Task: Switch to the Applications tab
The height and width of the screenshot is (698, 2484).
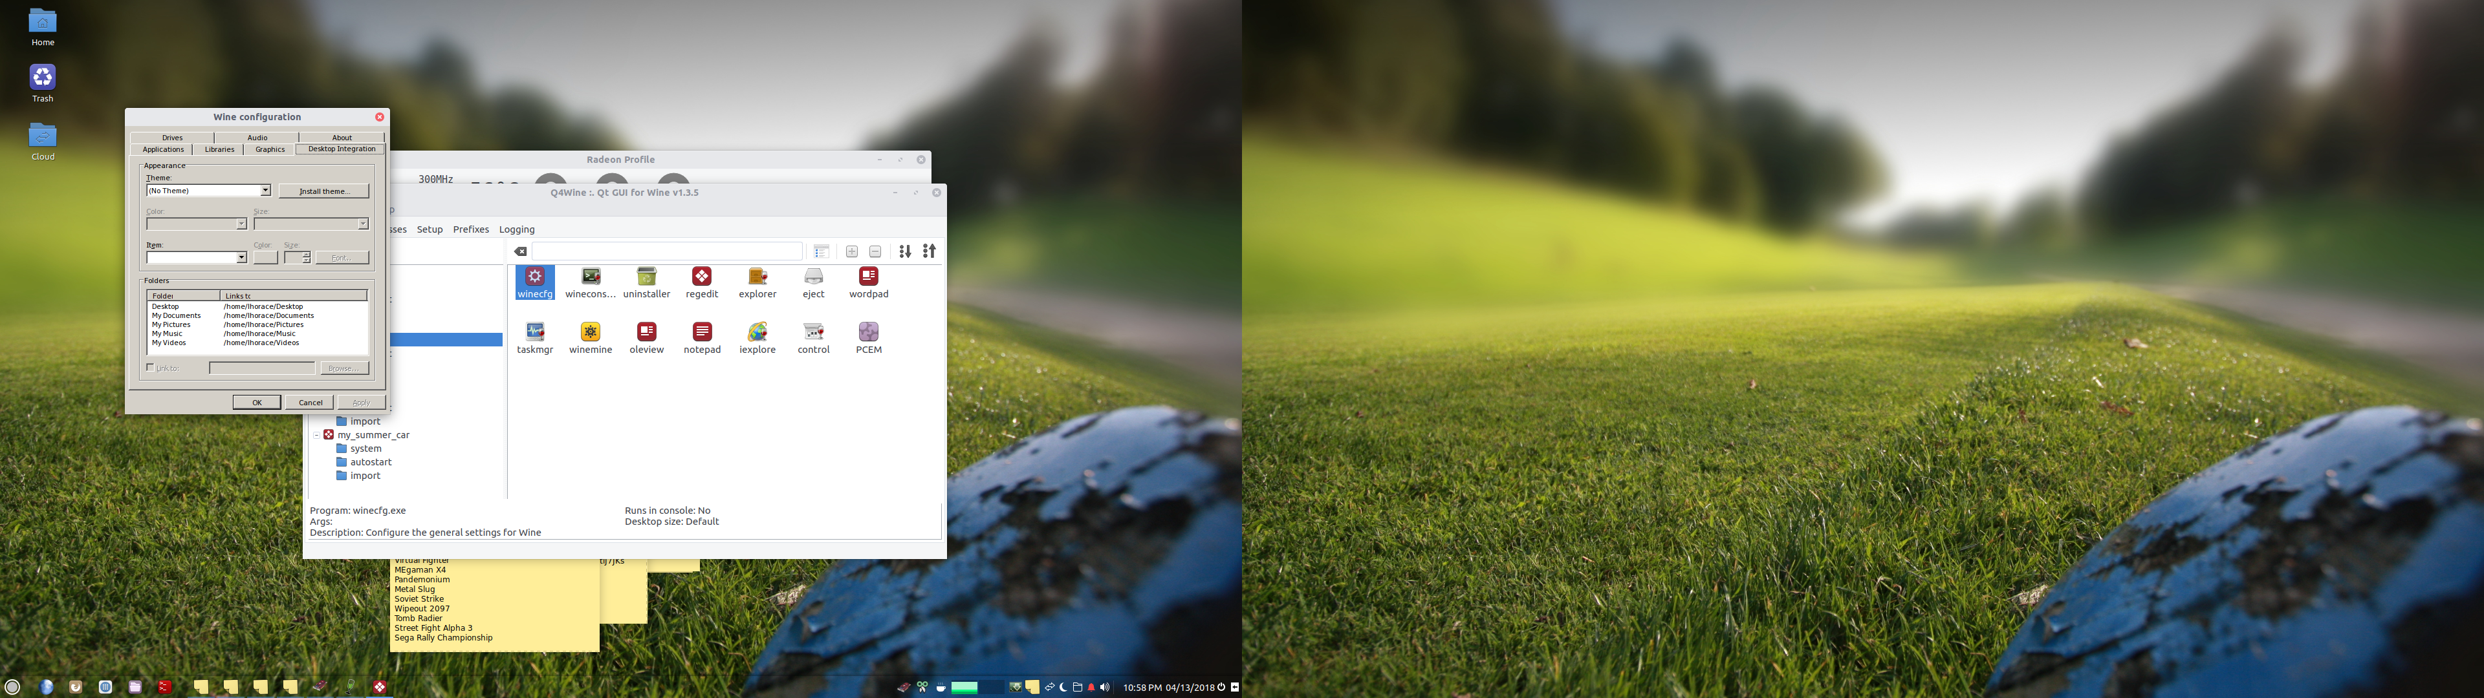Action: [x=163, y=149]
